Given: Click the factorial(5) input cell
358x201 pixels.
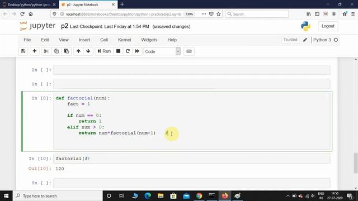Looking at the screenshot, I should point(192,159).
